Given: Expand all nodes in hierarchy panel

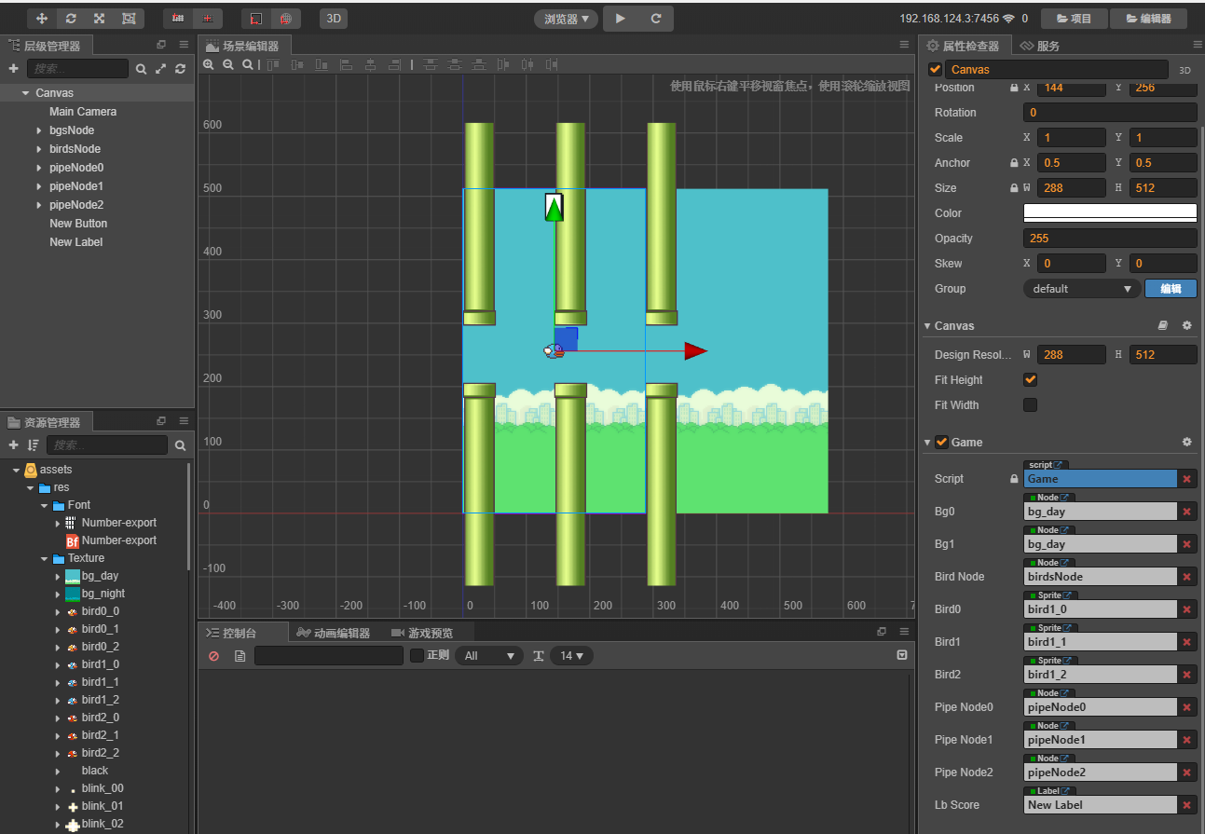Looking at the screenshot, I should click(161, 69).
